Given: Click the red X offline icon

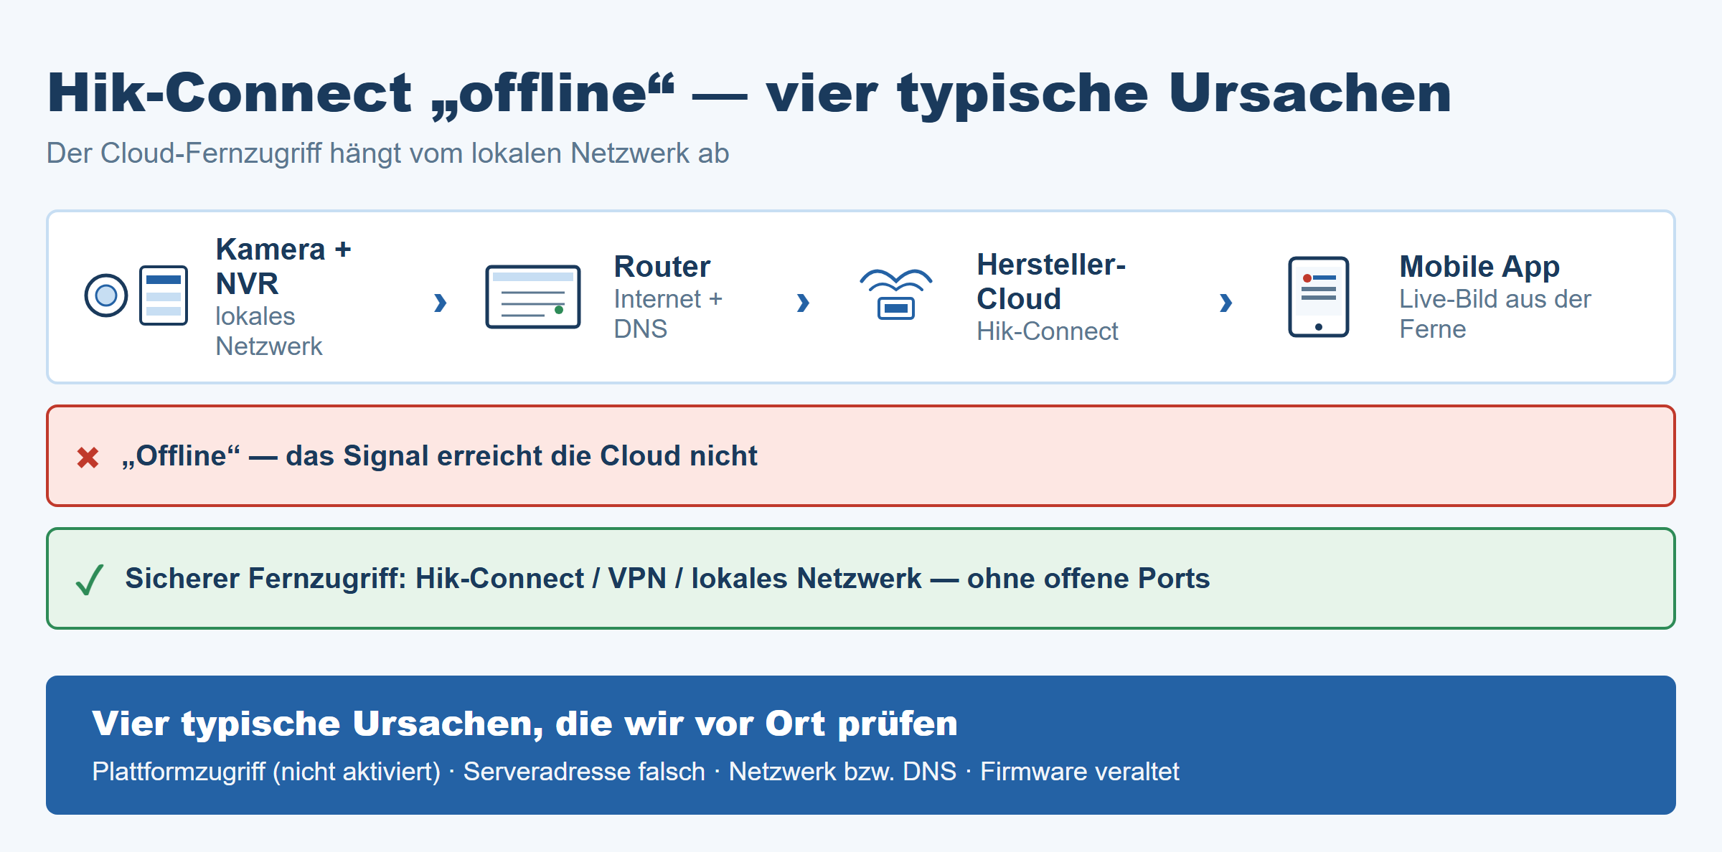Looking at the screenshot, I should click(88, 458).
